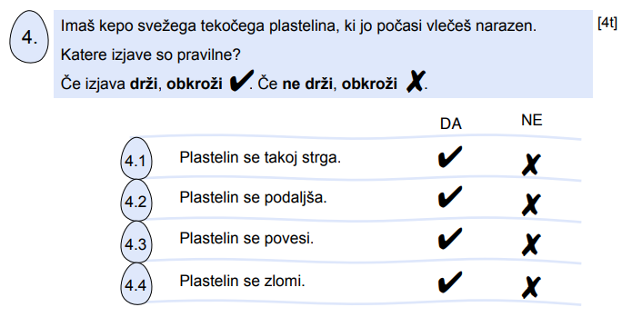Image resolution: width=632 pixels, height=327 pixels.
Task: Click the question number 4 egg badge
Action: coord(29,37)
